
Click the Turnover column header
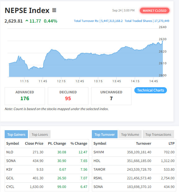click(x=144, y=143)
